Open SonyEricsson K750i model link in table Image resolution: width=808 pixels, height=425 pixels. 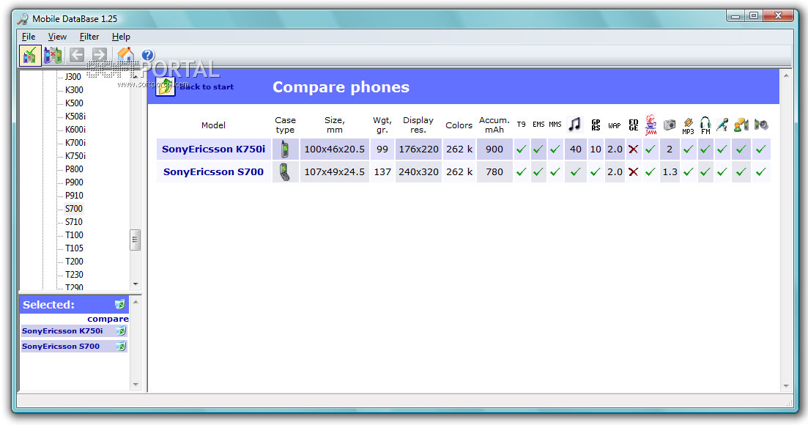coord(213,149)
